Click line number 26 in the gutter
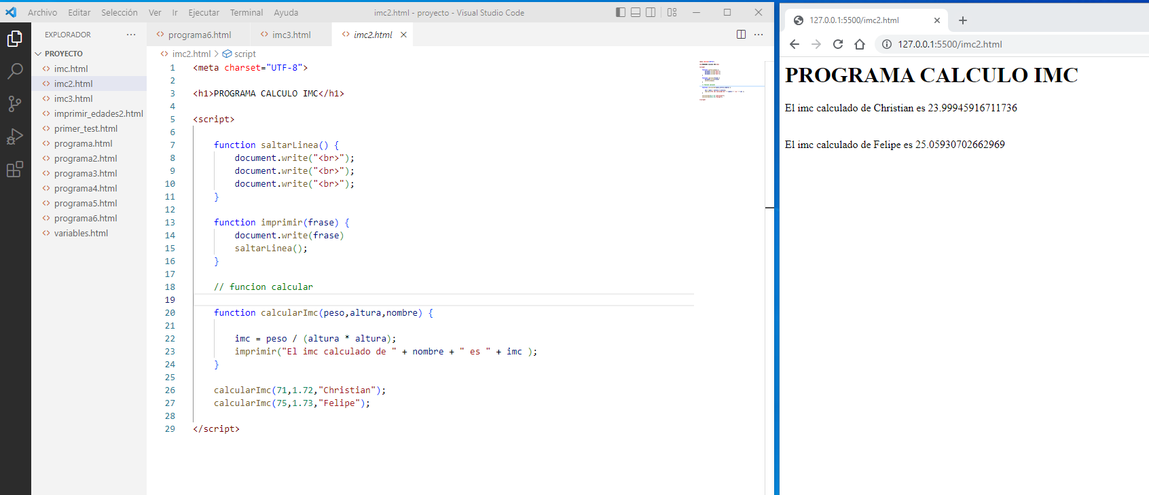The height and width of the screenshot is (495, 1149). coord(170,390)
